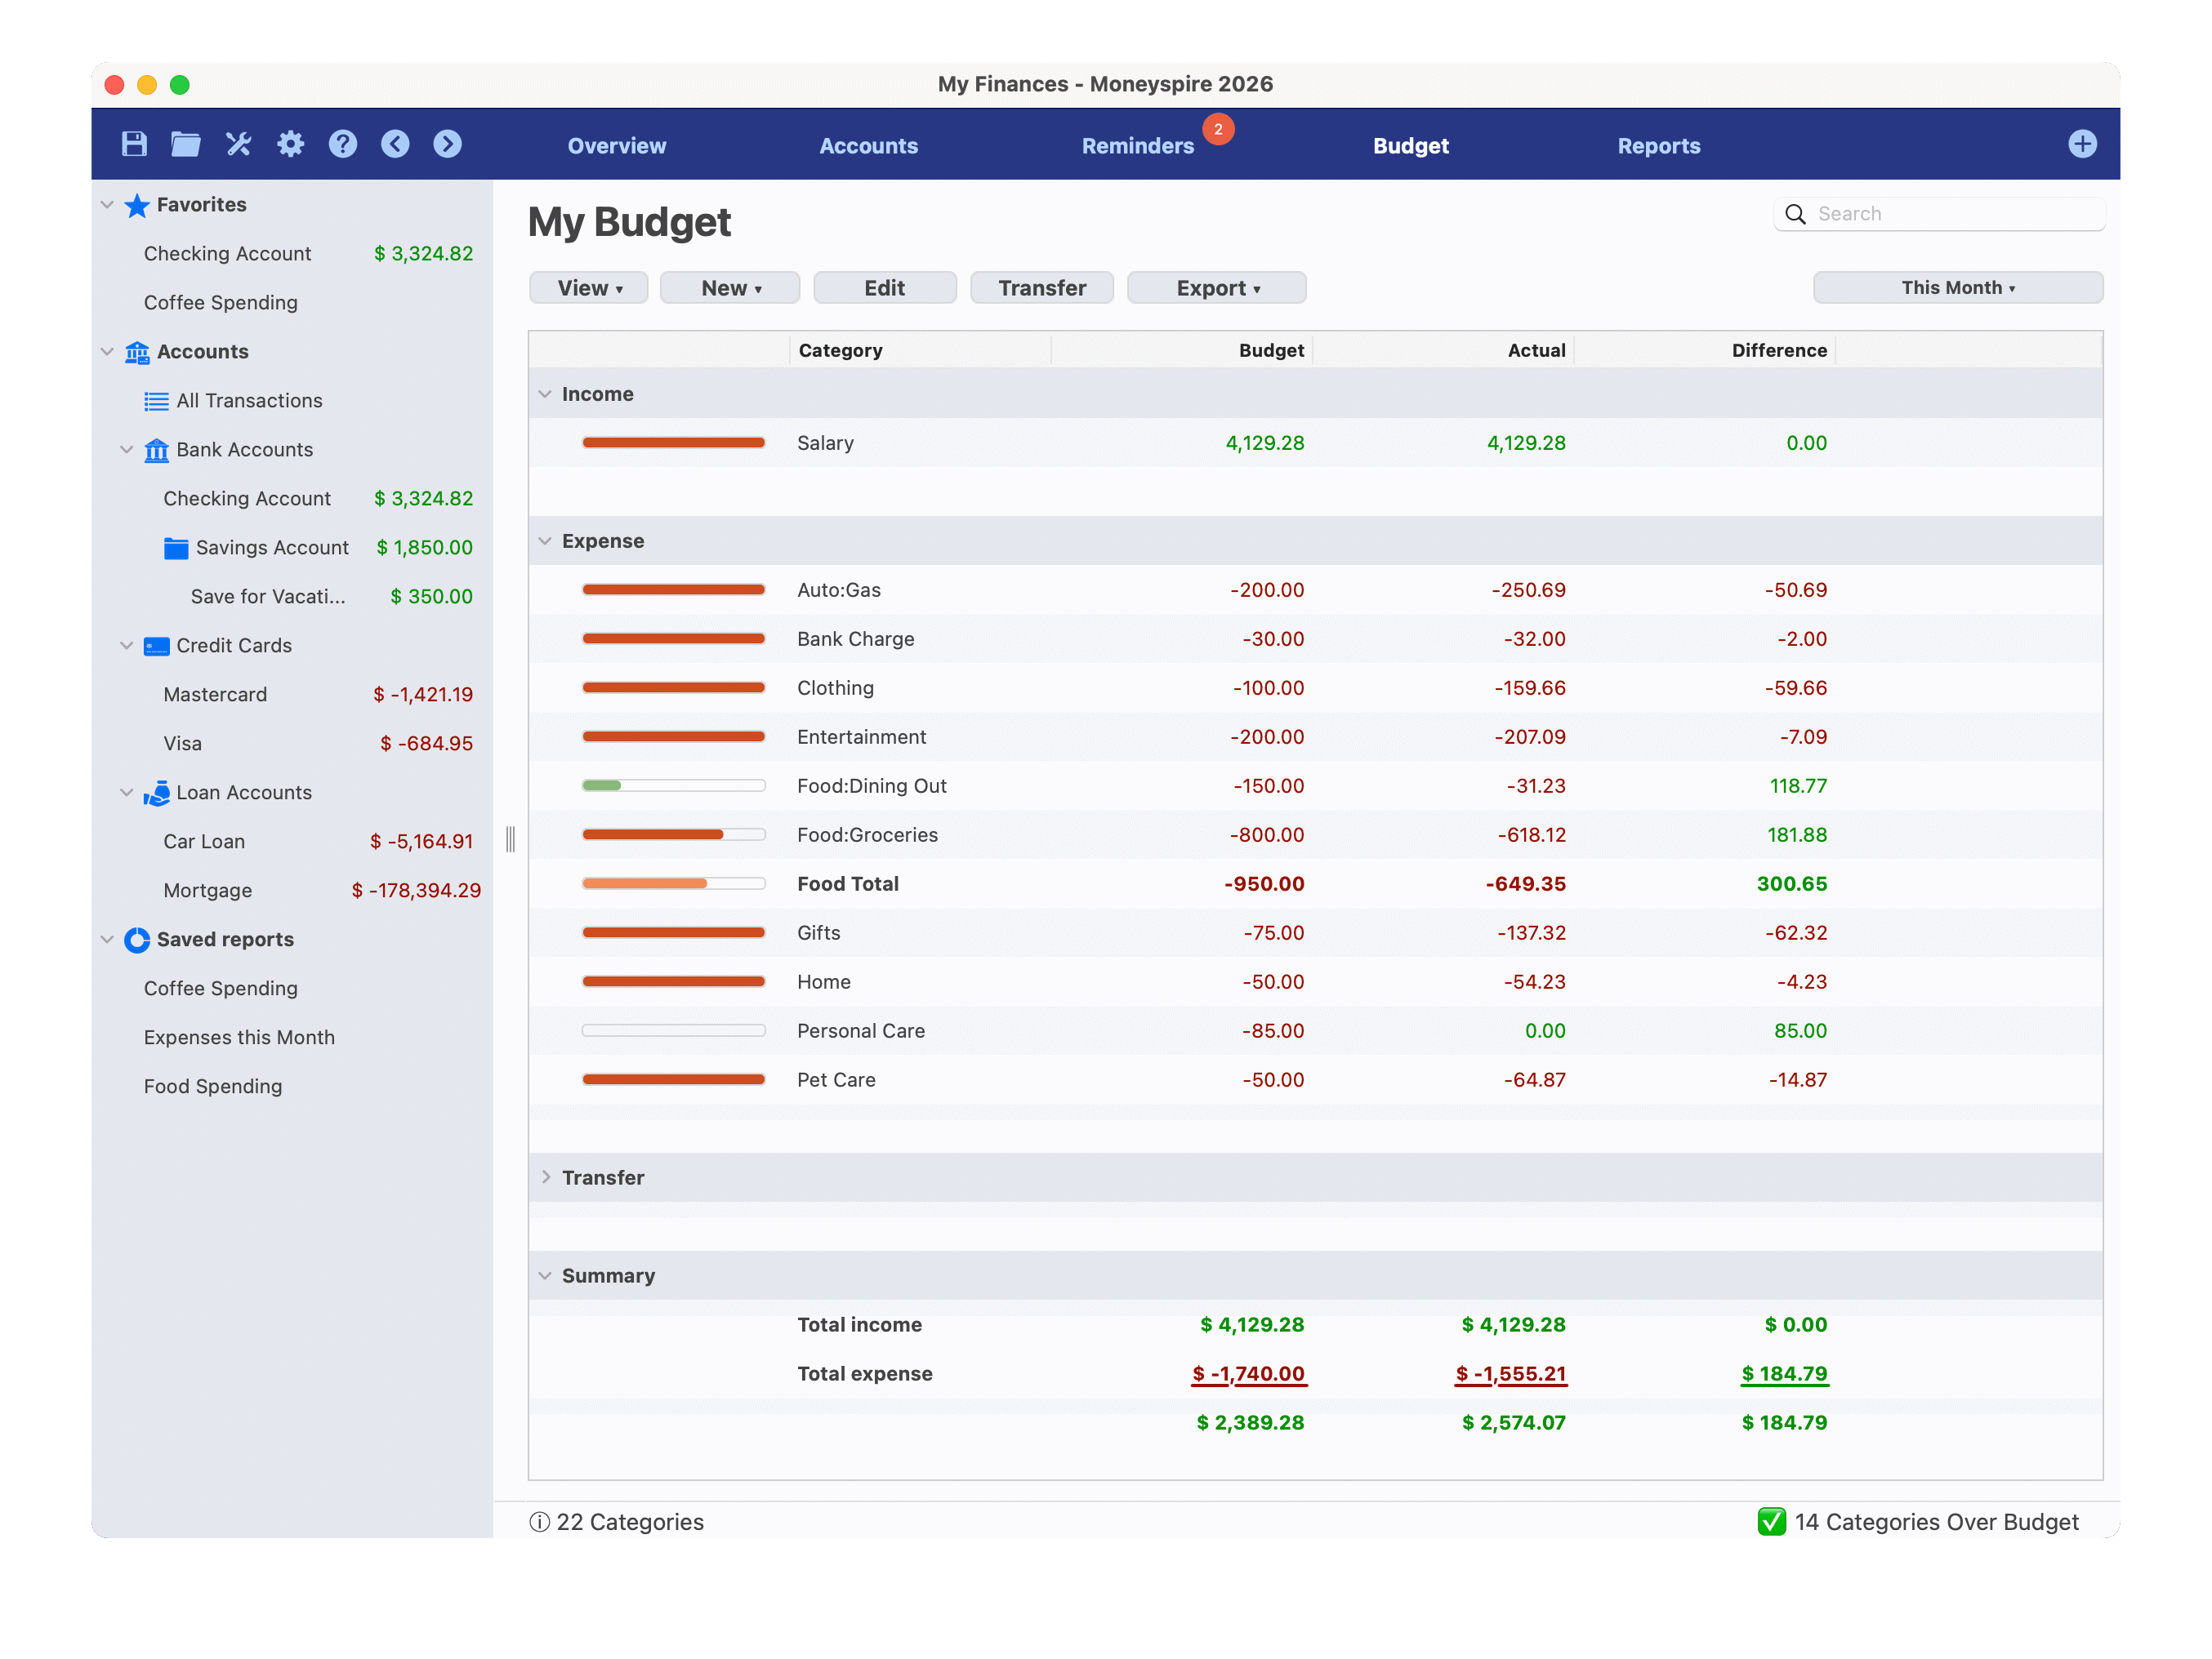Open the This Month period dropdown
Image resolution: width=2212 pixels, height=1659 pixels.
1957,288
